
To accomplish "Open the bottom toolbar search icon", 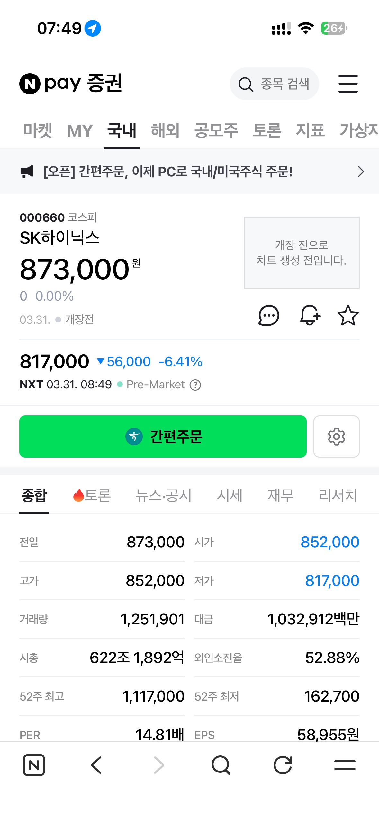I will [x=221, y=765].
